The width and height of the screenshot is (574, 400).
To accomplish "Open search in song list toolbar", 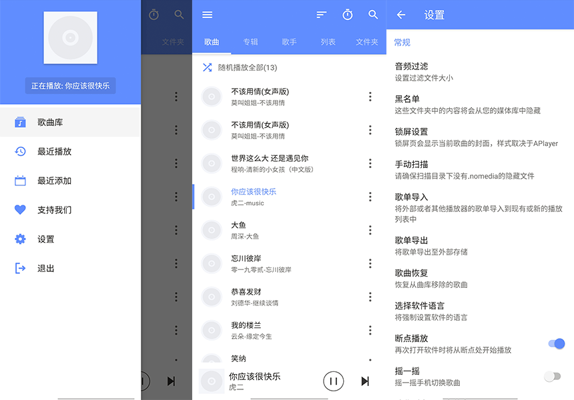I will click(x=373, y=15).
